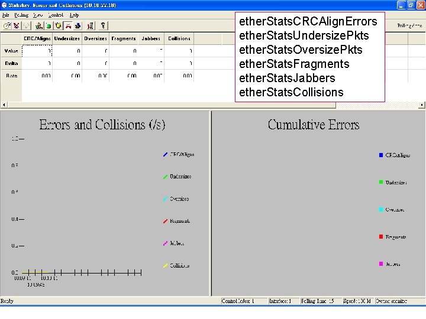Image resolution: width=426 pixels, height=319 pixels.
Task: Click the Collisions Value cell
Action: click(x=179, y=51)
